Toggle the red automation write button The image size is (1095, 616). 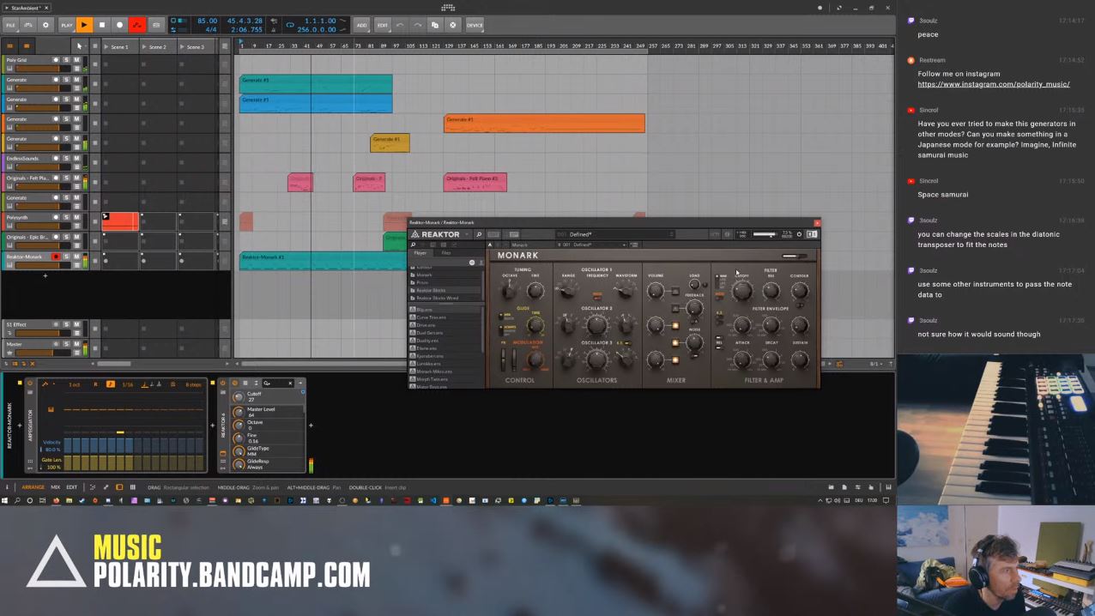[137, 25]
